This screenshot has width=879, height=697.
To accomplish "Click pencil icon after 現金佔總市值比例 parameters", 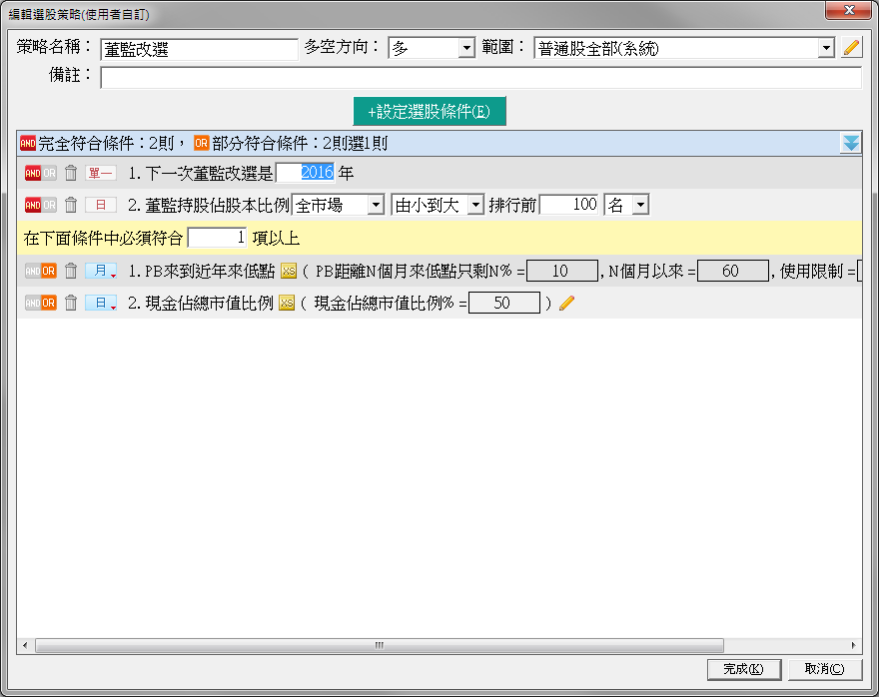I will [x=566, y=303].
